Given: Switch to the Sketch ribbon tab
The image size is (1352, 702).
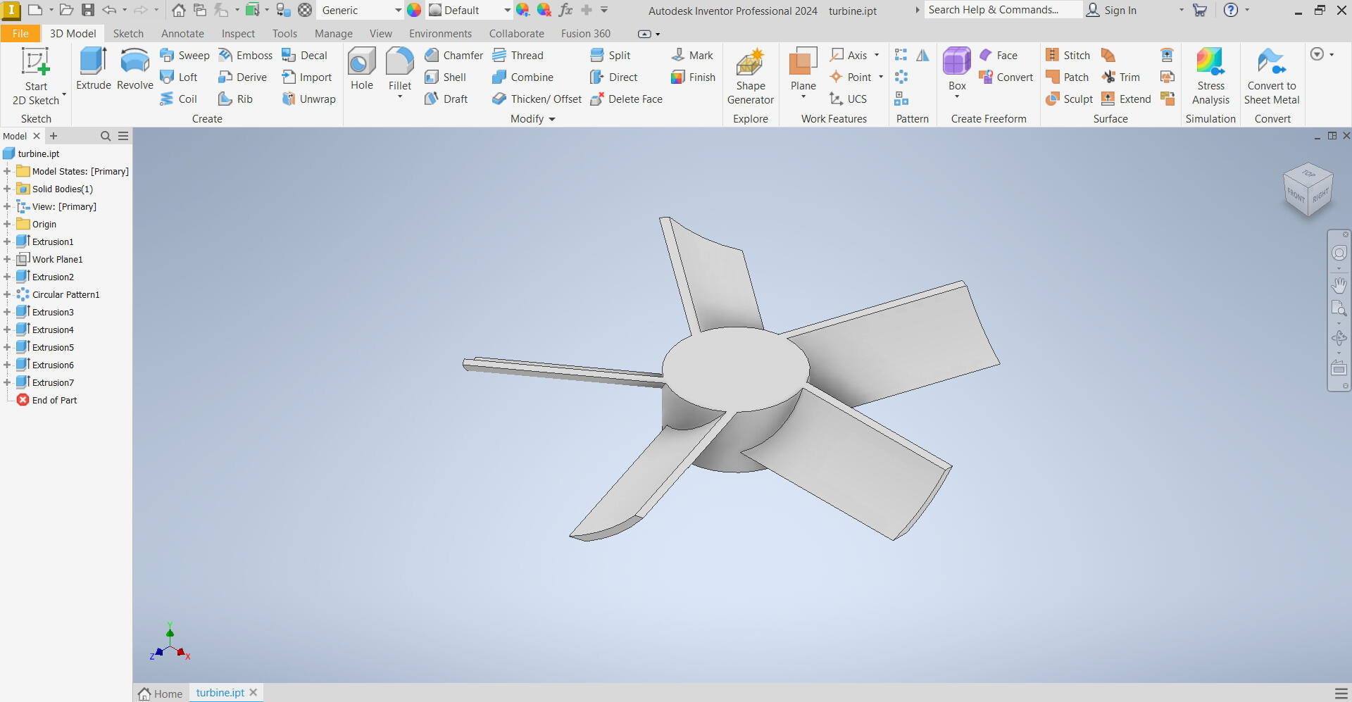Looking at the screenshot, I should click(x=128, y=34).
